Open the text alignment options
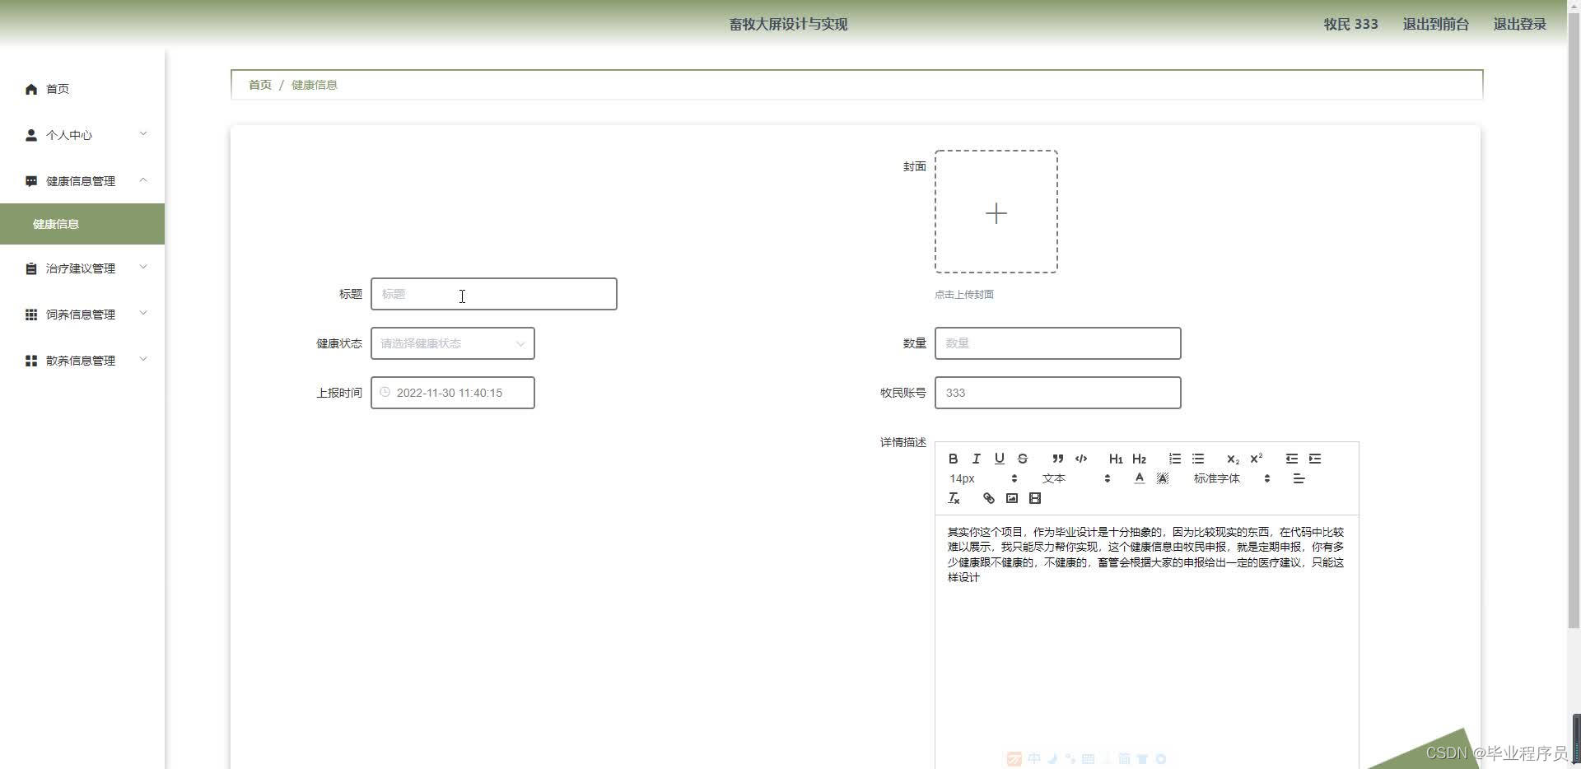 [1299, 478]
